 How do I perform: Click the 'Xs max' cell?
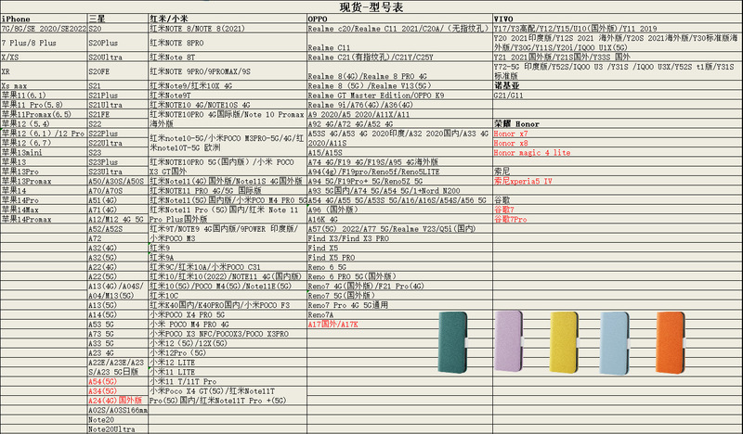pos(44,85)
